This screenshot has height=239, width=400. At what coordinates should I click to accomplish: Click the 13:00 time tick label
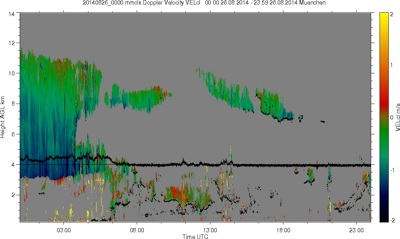pyautogui.click(x=210, y=231)
